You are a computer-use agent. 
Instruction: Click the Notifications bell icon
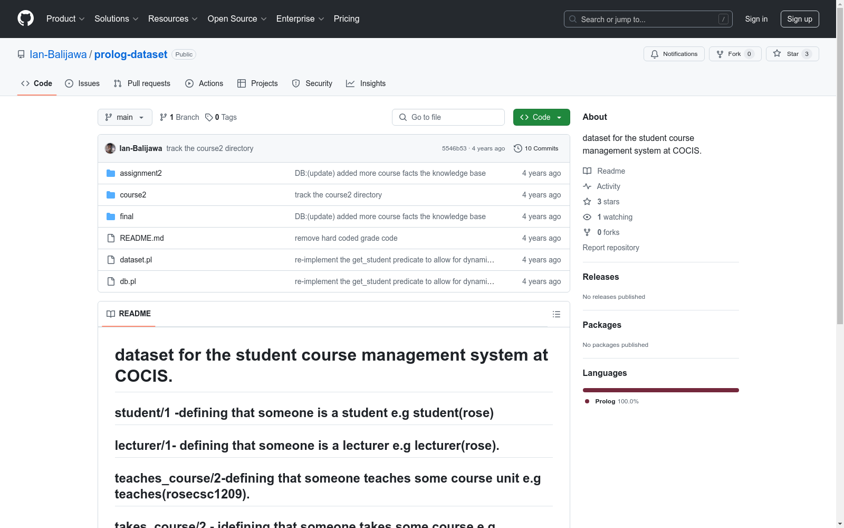(x=655, y=54)
